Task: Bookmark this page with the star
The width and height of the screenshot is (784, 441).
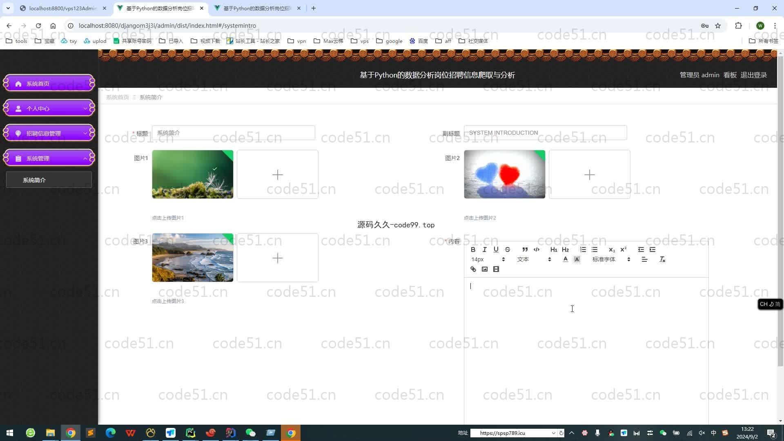Action: [x=718, y=25]
